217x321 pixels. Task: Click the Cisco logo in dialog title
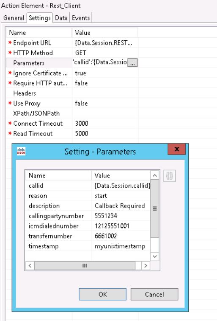[21, 151]
